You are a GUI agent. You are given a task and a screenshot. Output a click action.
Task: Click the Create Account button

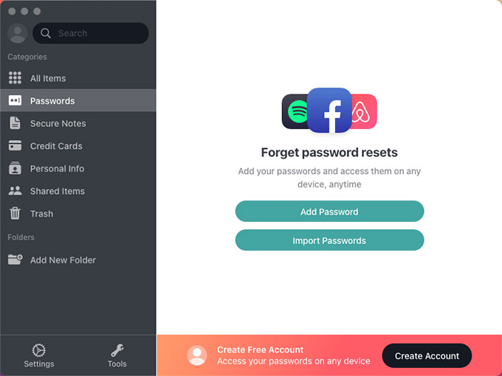pos(427,355)
